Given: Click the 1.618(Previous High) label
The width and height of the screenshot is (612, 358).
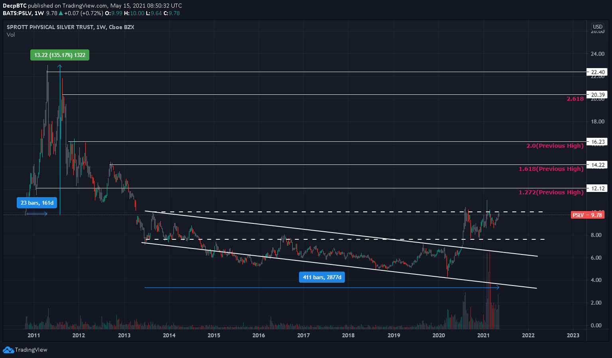Looking at the screenshot, I should pos(551,169).
